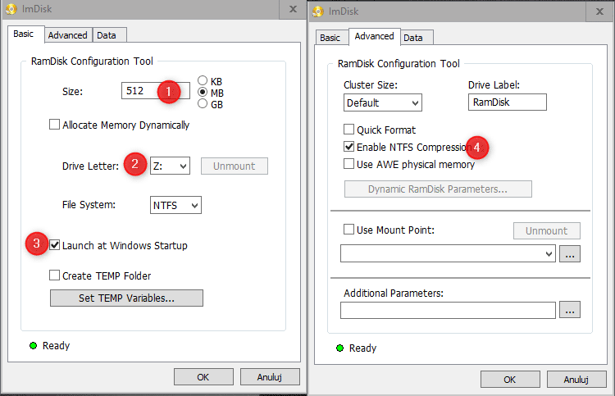Select the KB size unit radio button
The image size is (615, 396).
203,81
